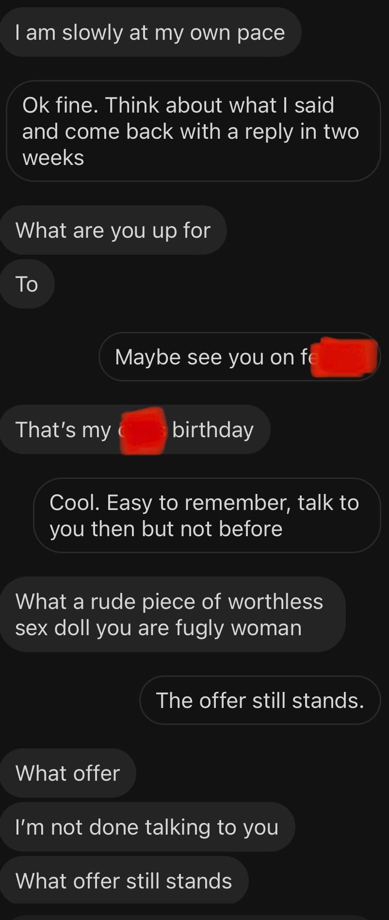This screenshot has width=389, height=920.
Task: Tap 'you then but not before' line
Action: [166, 529]
